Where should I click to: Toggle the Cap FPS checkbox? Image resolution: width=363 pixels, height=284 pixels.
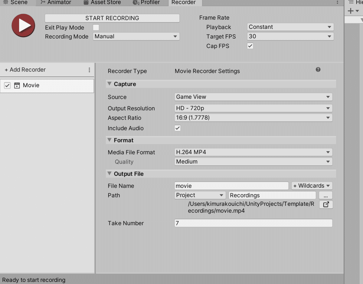250,46
